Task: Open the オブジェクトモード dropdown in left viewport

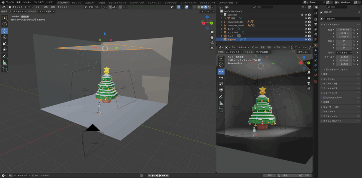Action: pyautogui.click(x=21, y=7)
